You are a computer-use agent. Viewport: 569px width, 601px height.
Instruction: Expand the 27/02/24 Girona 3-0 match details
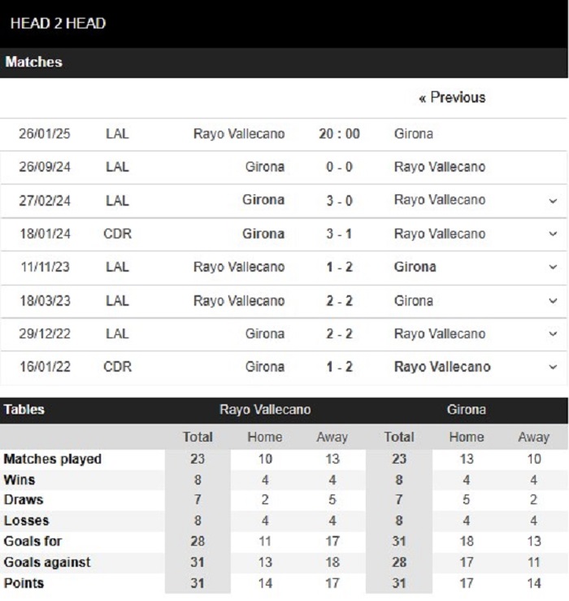(x=553, y=201)
